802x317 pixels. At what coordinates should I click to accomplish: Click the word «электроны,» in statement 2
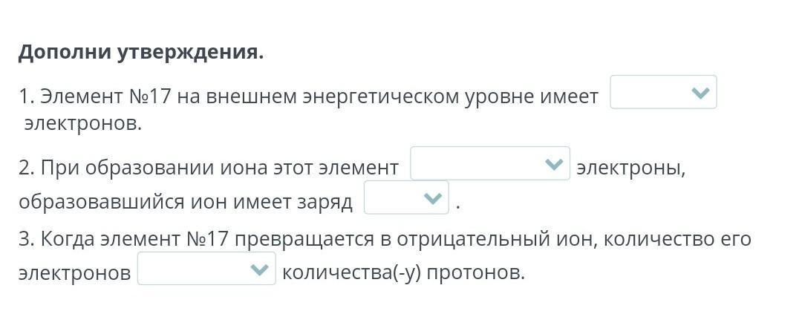(x=630, y=168)
